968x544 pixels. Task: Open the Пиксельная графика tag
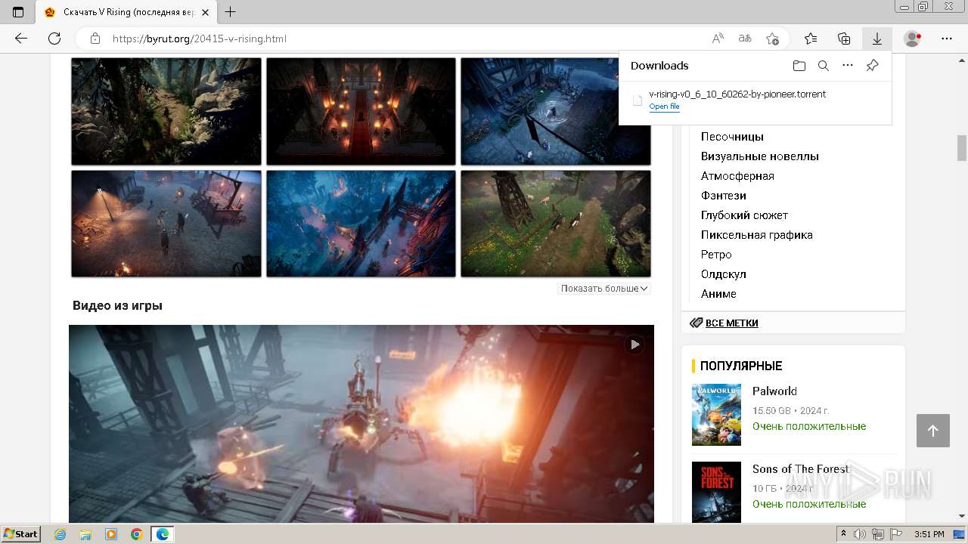(757, 235)
